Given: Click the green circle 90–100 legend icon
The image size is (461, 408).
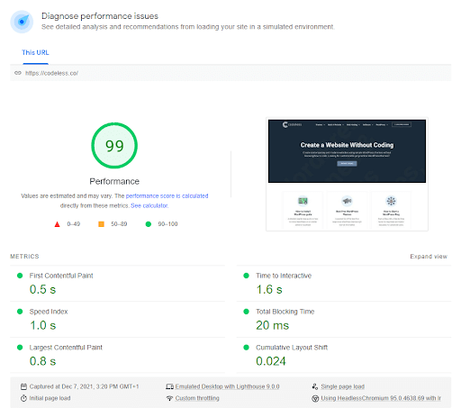Looking at the screenshot, I should 149,224.
